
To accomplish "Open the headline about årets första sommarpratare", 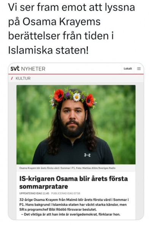I will (x=73, y=182).
